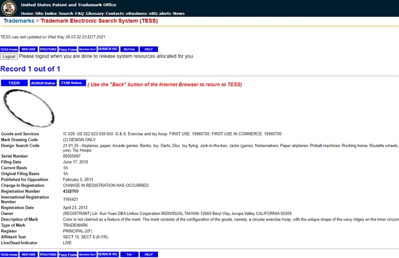The width and height of the screenshot is (399, 258).
Task: Open the FAQ header link
Action: [x=79, y=13]
